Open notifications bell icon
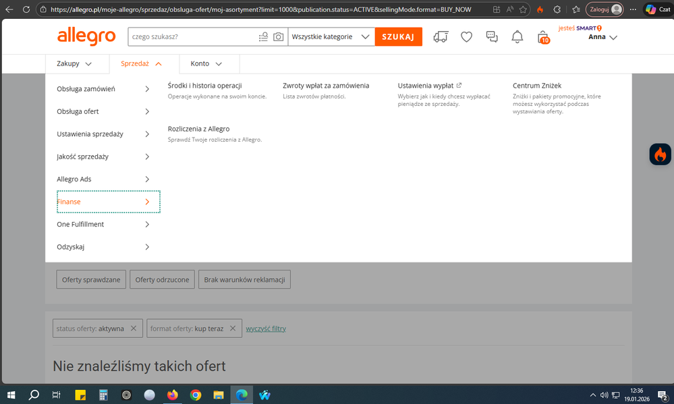This screenshot has height=404, width=674. (x=517, y=37)
